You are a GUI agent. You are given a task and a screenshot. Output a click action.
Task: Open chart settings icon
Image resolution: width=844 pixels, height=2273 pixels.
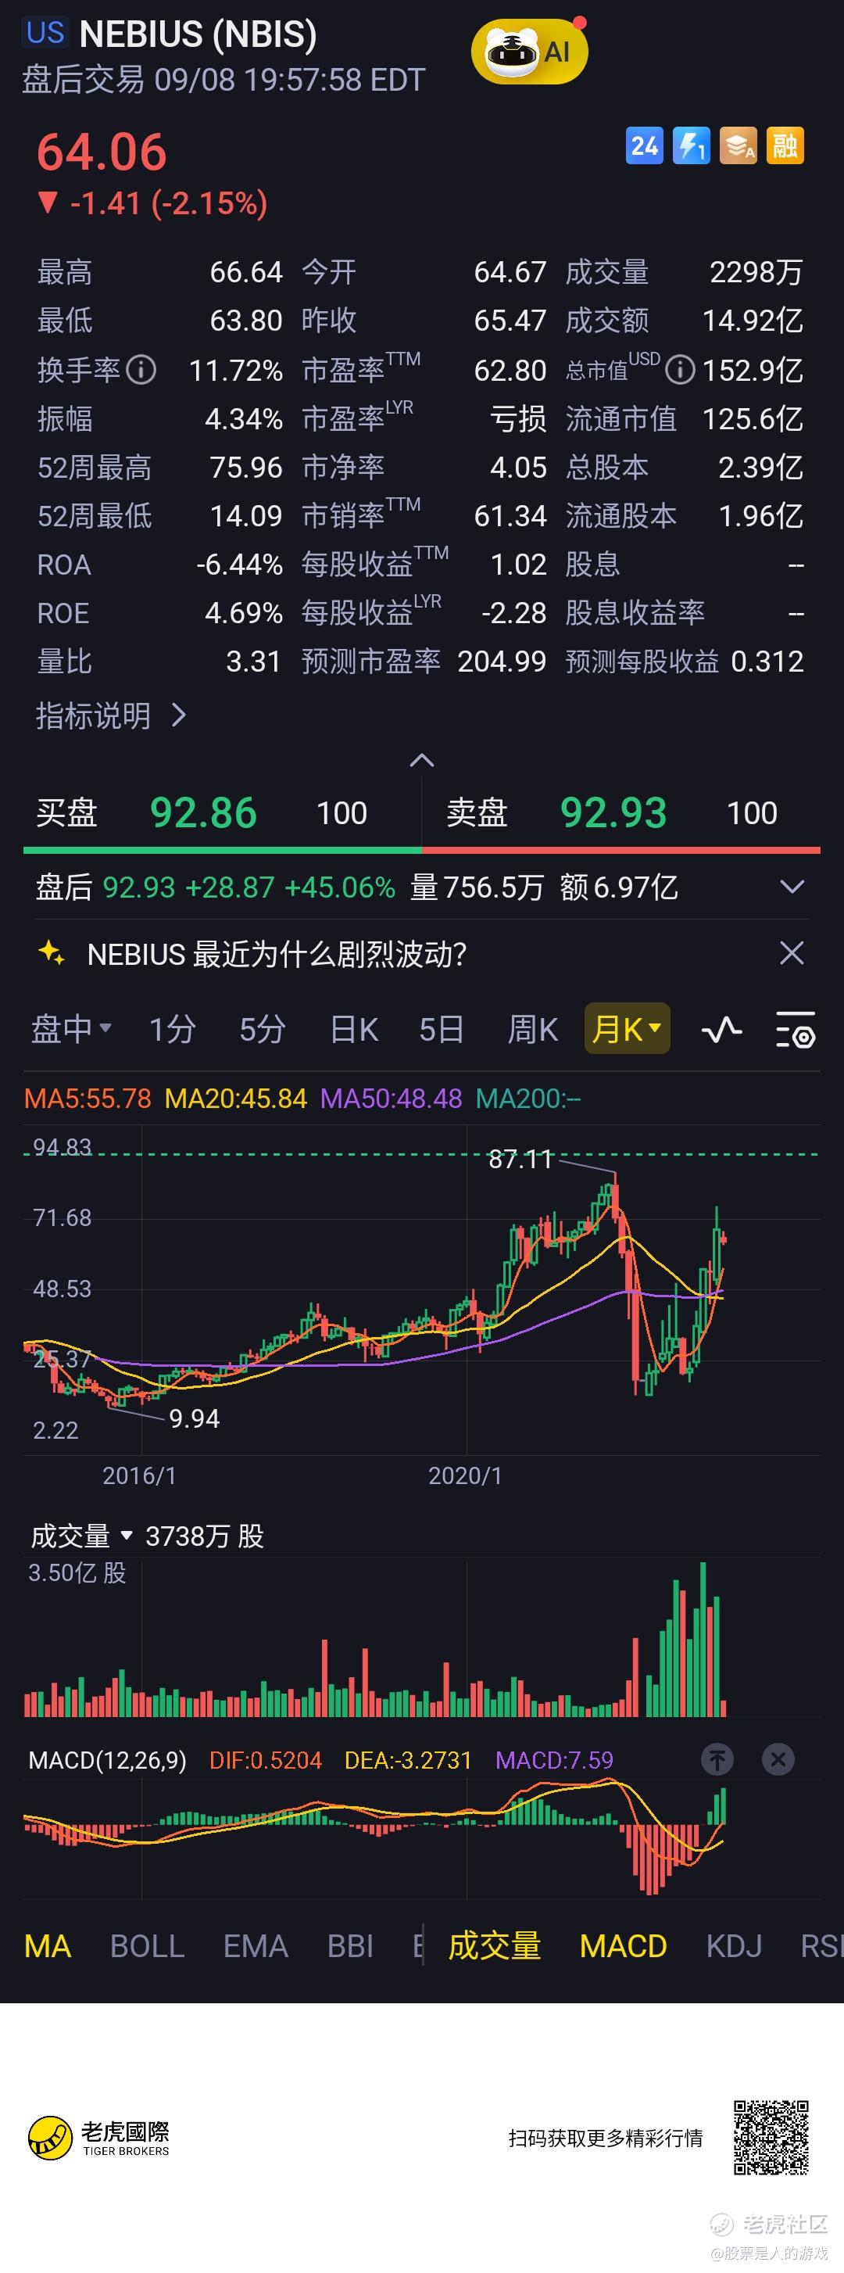tap(796, 1029)
